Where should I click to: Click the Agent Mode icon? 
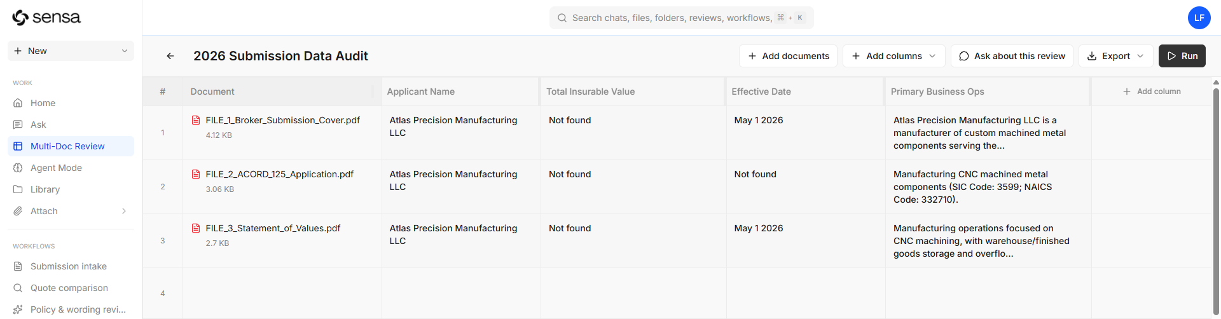(18, 168)
